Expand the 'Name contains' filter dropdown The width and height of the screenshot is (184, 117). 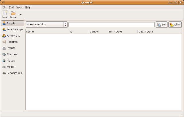click(x=46, y=25)
